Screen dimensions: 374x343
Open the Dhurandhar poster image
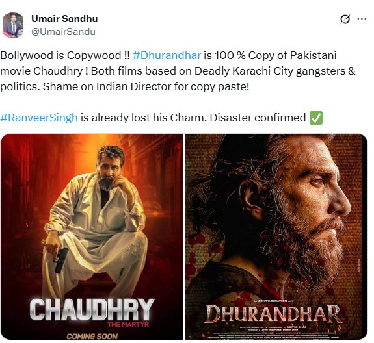[x=276, y=236]
